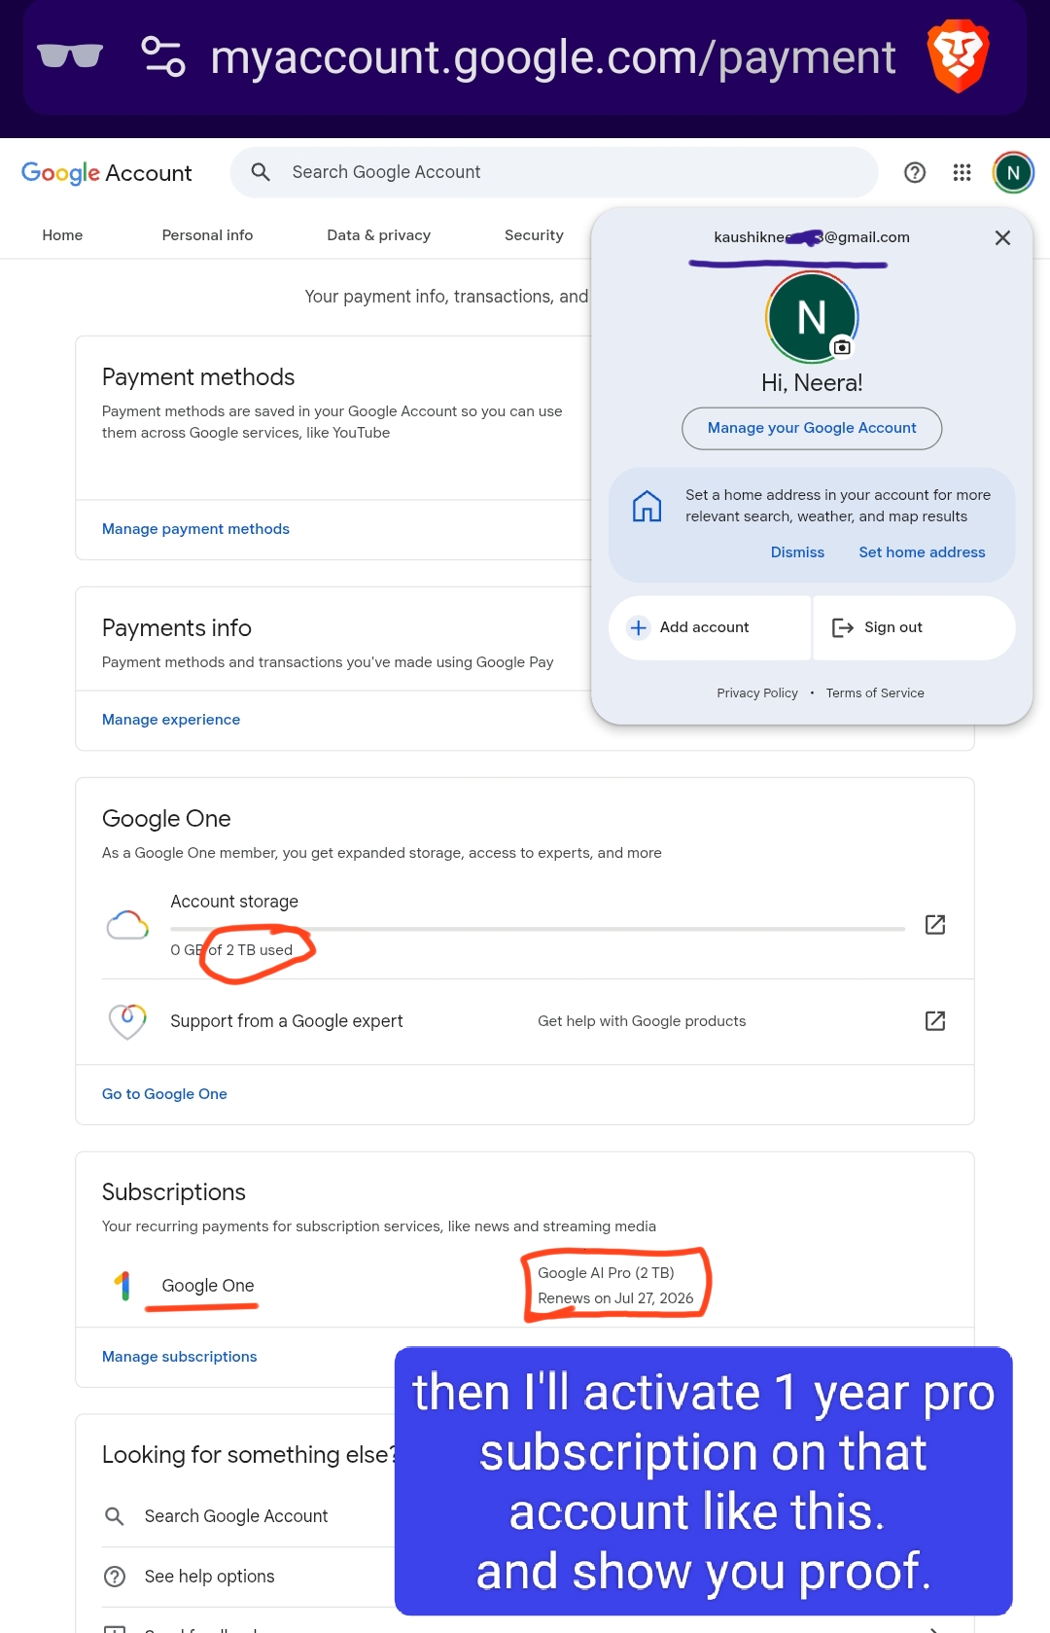Click the camera icon on profile picture
The height and width of the screenshot is (1633, 1050).
pos(842,347)
